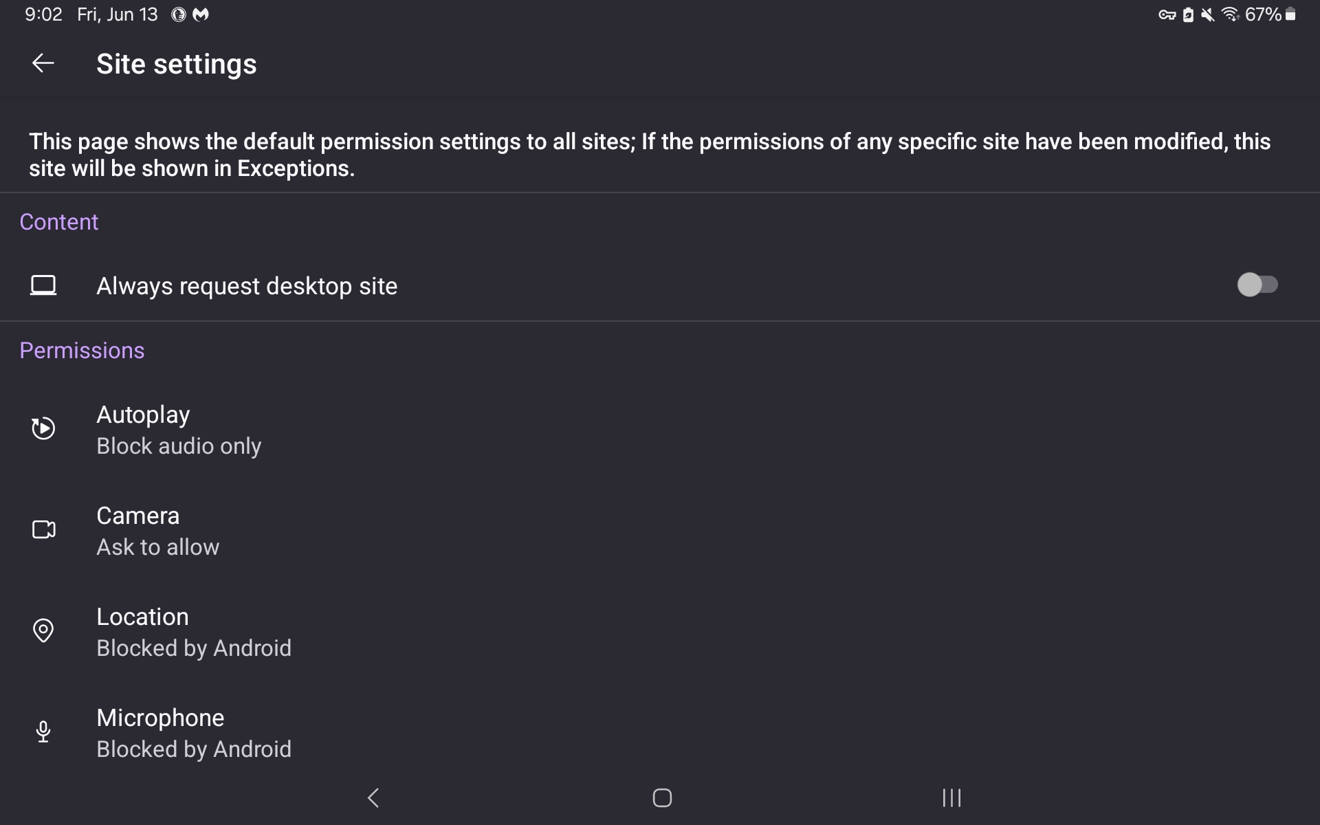The width and height of the screenshot is (1320, 825).
Task: Open the recent apps navigation button
Action: click(x=951, y=797)
